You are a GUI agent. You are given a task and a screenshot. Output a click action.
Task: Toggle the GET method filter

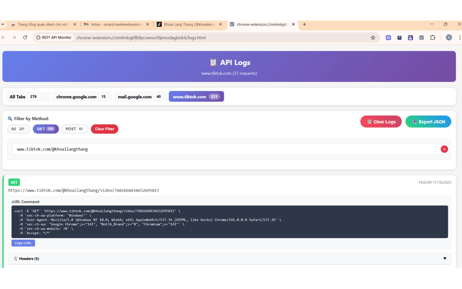46,129
